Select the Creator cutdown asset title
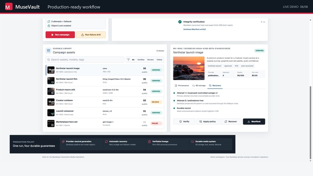The width and height of the screenshot is (313, 176). [64, 100]
